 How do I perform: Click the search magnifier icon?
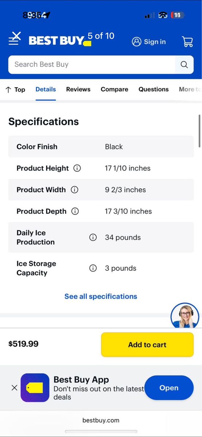pos(184,65)
